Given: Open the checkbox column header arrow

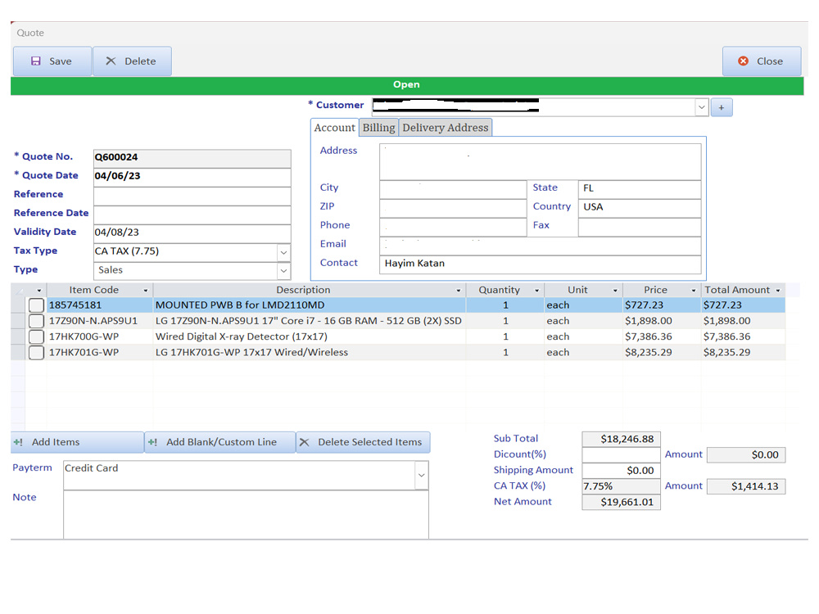Looking at the screenshot, I should (39, 291).
